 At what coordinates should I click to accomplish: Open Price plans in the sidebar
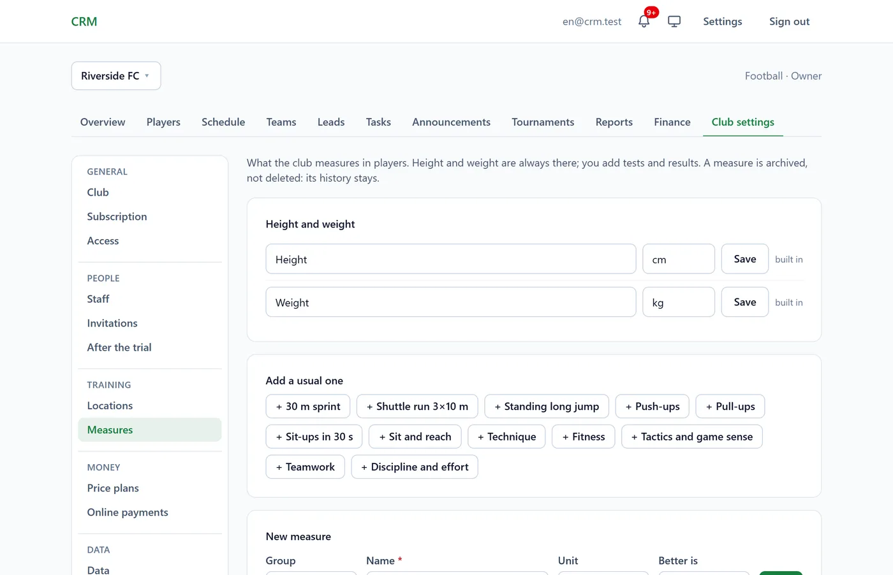[x=150, y=488]
